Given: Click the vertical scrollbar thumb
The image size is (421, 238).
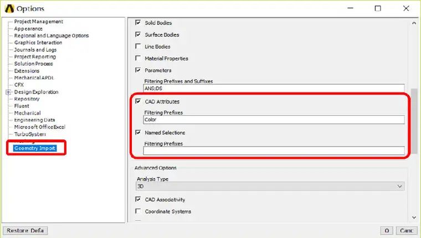Looking at the screenshot, I should 414,121.
